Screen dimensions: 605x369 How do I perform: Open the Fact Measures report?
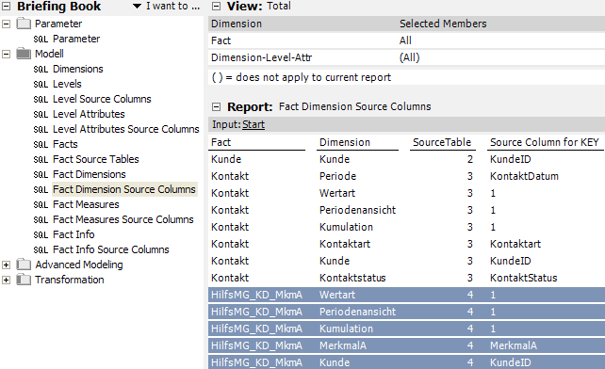tap(86, 204)
